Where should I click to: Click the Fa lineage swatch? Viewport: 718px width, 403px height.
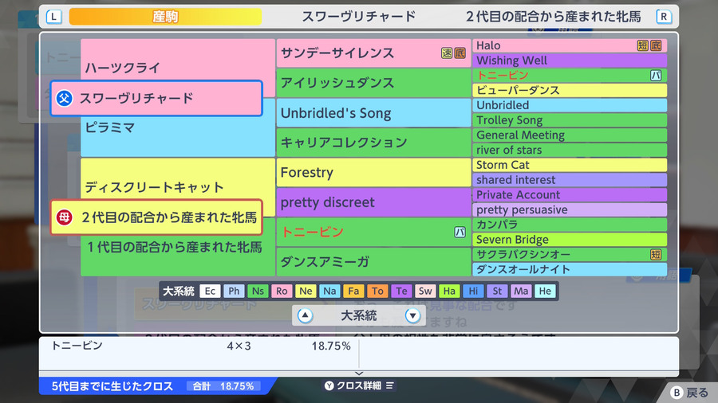pos(353,291)
